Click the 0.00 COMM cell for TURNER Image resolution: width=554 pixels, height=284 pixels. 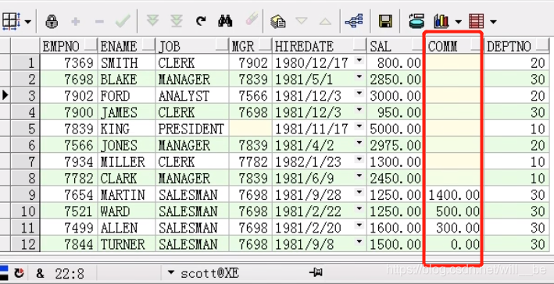[453, 244]
